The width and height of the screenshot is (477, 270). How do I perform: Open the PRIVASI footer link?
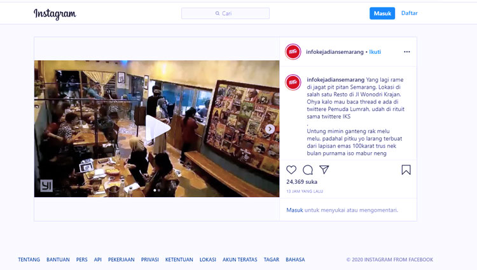point(149,260)
